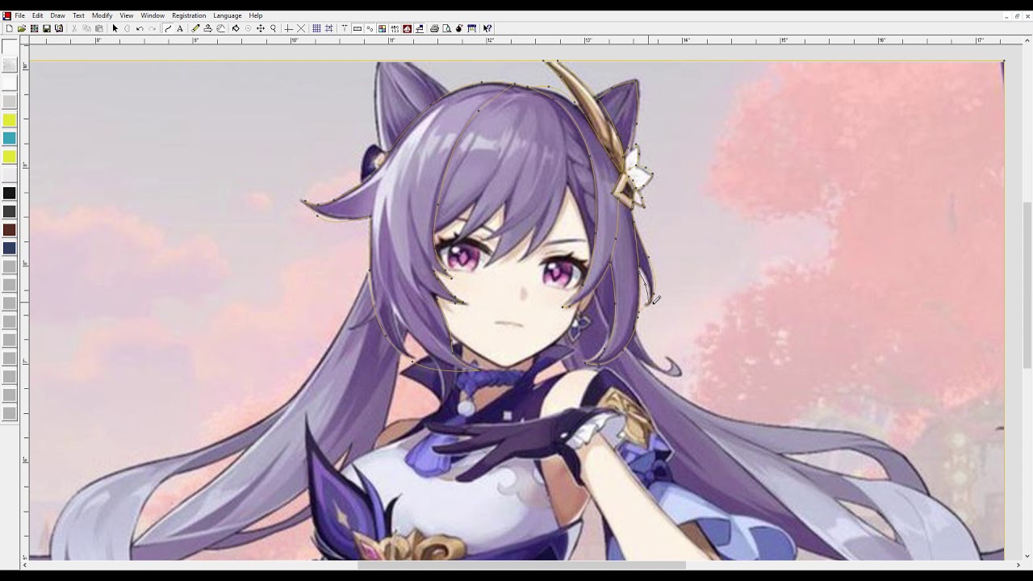Image resolution: width=1033 pixels, height=581 pixels.
Task: Activate the four-arrow pan tool
Action: [261, 28]
